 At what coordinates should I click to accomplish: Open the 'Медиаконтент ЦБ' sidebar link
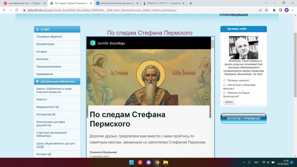tap(57, 107)
